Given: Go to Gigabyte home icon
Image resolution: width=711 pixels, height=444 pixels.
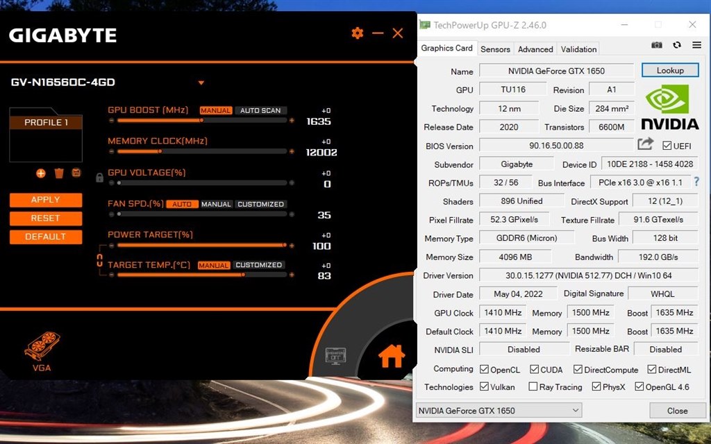Looking at the screenshot, I should [x=392, y=356].
